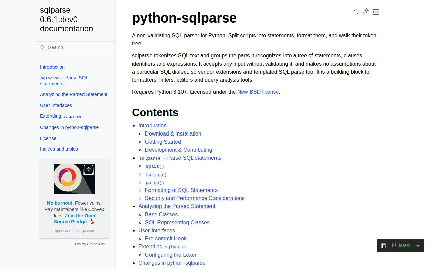
Task: Open Introduction in the sidebar
Action: (52, 67)
